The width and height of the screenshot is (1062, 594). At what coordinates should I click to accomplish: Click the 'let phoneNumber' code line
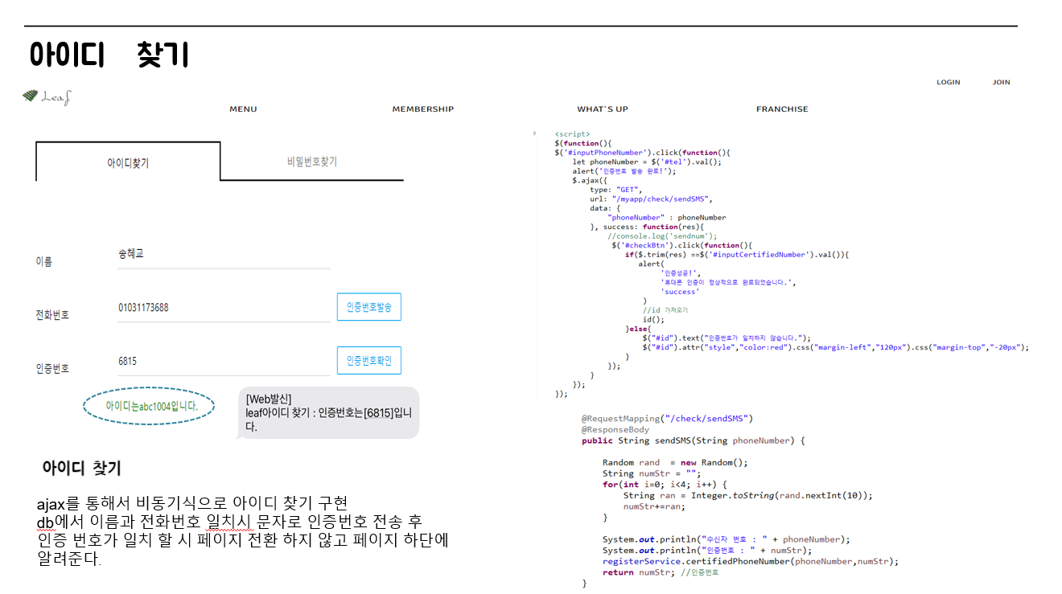pos(647,162)
